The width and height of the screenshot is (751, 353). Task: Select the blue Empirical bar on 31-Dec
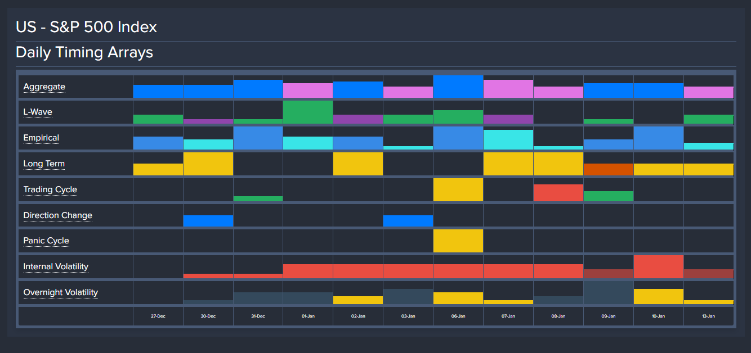(x=258, y=138)
